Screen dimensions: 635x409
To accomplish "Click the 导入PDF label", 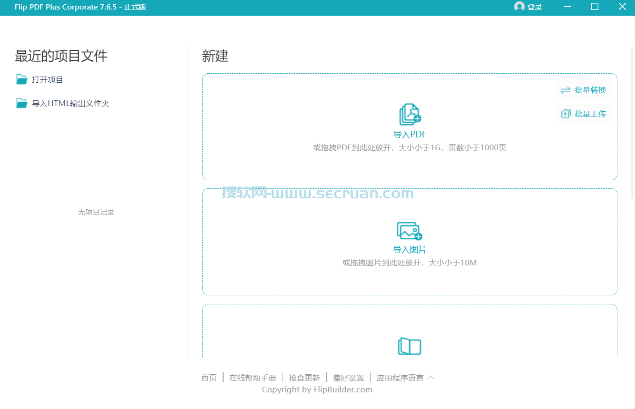I will point(410,135).
